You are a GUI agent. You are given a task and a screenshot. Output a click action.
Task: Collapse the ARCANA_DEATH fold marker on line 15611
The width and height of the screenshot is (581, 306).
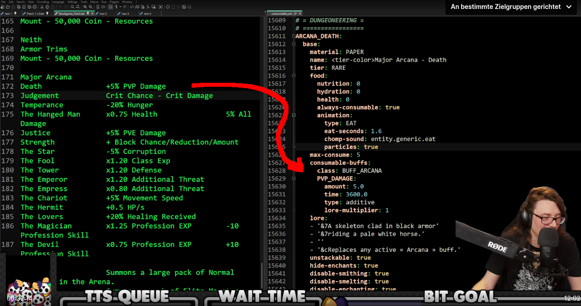pos(293,36)
